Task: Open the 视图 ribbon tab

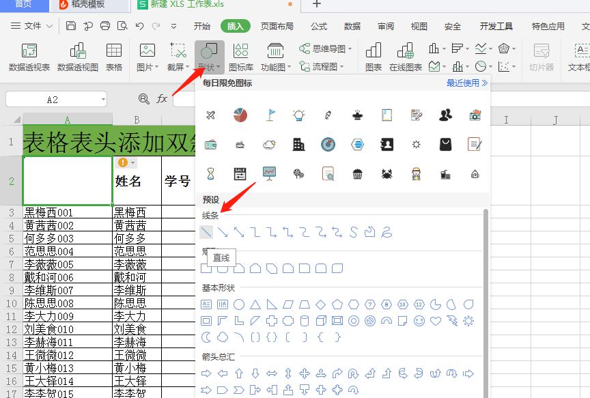Action: pyautogui.click(x=419, y=26)
